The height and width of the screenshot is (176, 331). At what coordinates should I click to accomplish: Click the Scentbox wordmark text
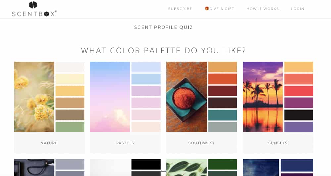(34, 14)
